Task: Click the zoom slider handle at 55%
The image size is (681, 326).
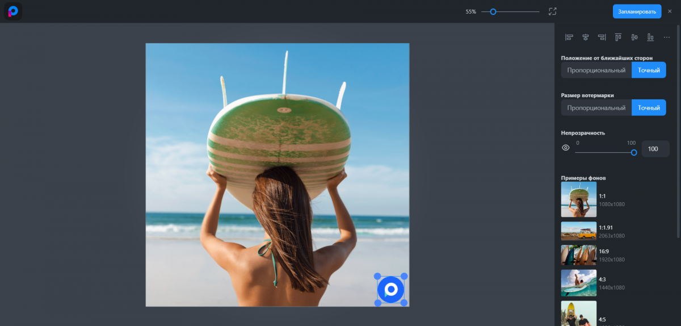Action: [493, 11]
